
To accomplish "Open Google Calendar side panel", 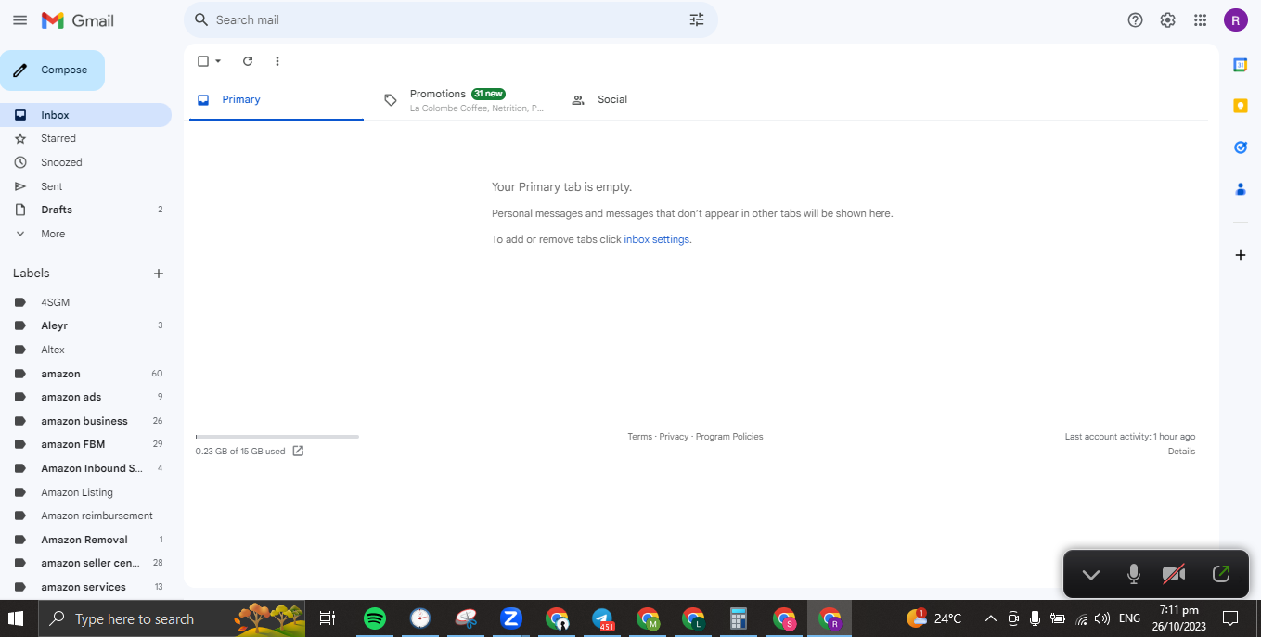I will pos(1240,65).
